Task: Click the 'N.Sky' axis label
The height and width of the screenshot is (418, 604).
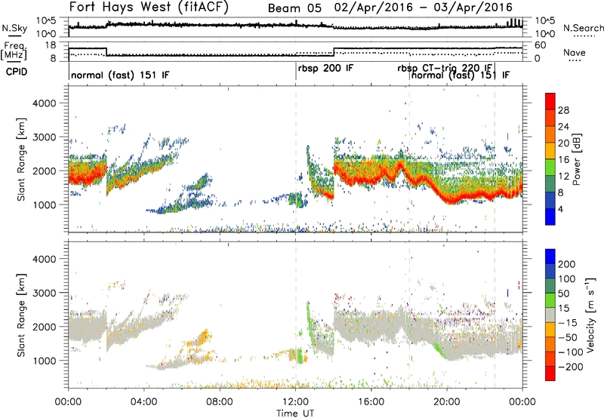Action: tap(14, 28)
